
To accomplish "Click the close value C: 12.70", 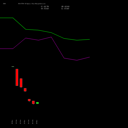I will coord(45,7).
